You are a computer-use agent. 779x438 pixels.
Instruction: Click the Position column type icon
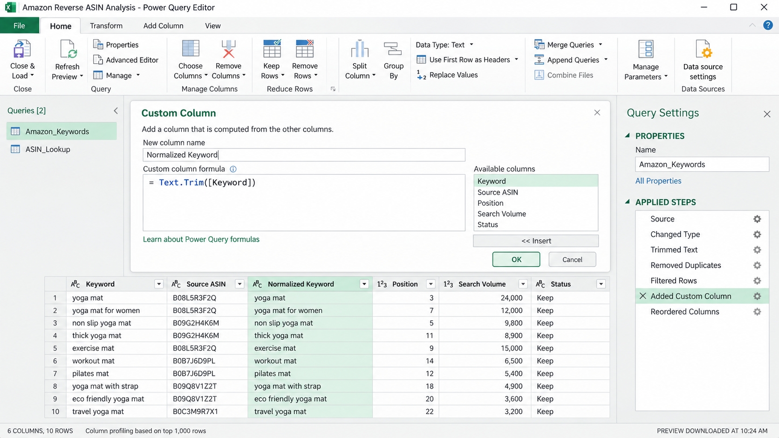[x=382, y=284]
